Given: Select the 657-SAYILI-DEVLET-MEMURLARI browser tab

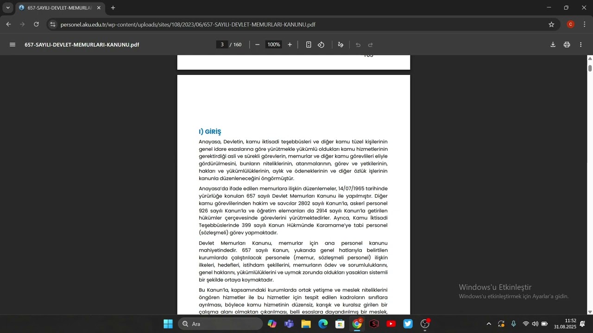Looking at the screenshot, I should pyautogui.click(x=60, y=8).
